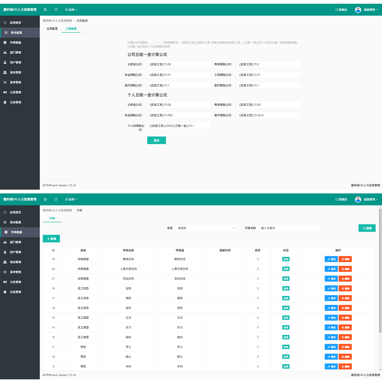Screen dimensions: 382x382
Task: Click the trash delete icon for 劳动合同 row
Action: 343,279
